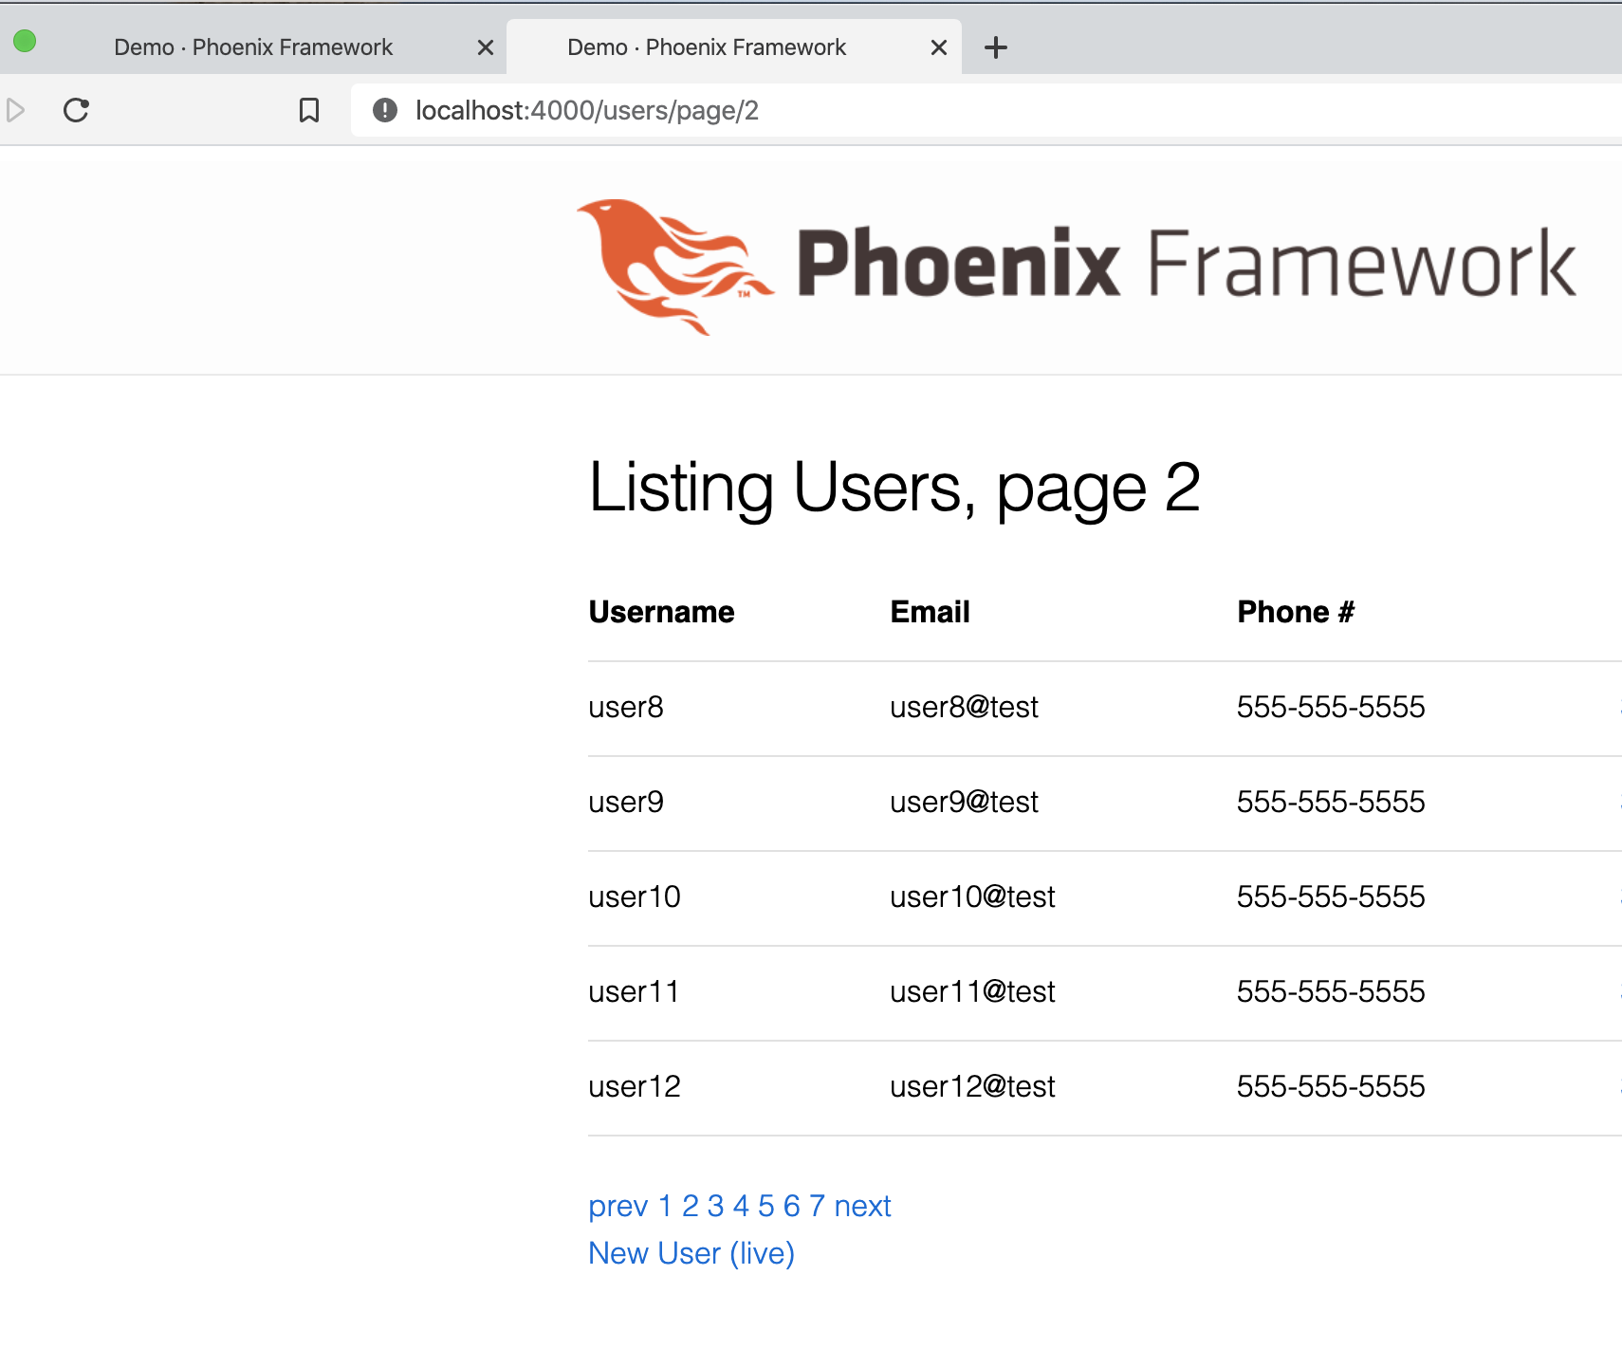
Task: Click the New User (live) link
Action: coord(690,1253)
